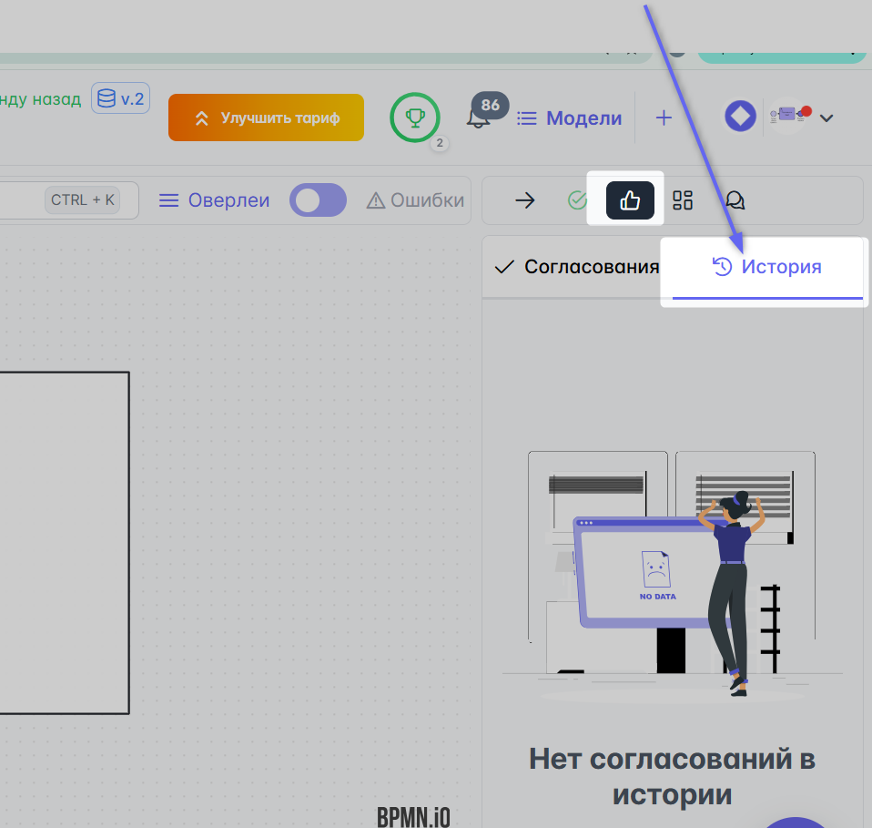Click the right arrow panel icon
Viewport: 872px width, 828px height.
(525, 200)
